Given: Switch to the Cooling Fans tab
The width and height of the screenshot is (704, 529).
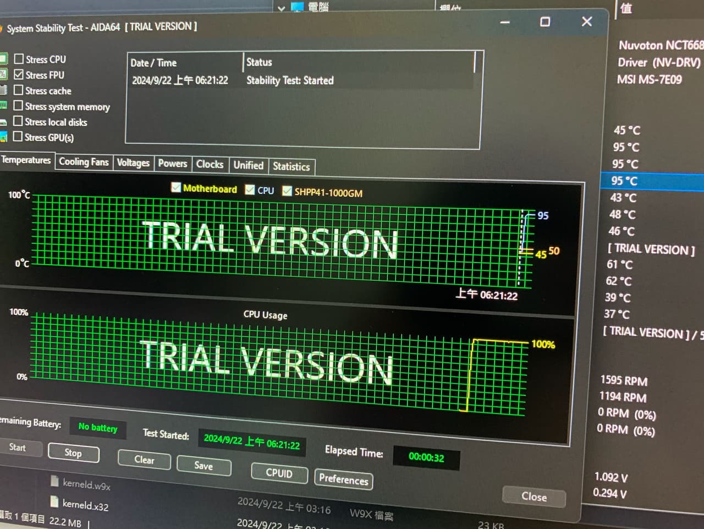Looking at the screenshot, I should click(84, 162).
